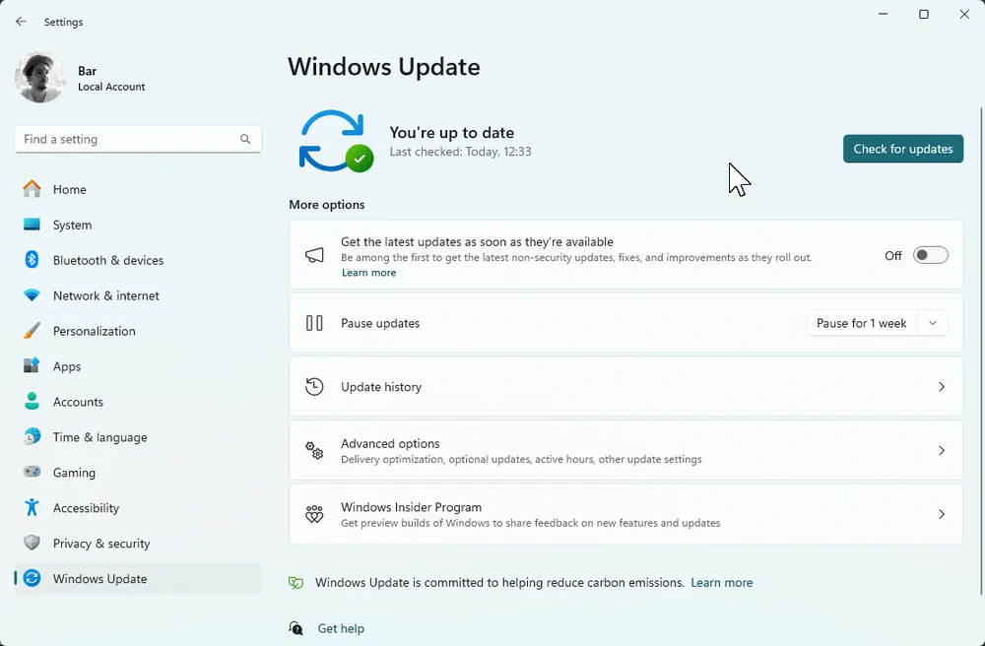Screen dimensions: 985x646
Task: Open Gaming label in sidebar
Action: coord(74,472)
